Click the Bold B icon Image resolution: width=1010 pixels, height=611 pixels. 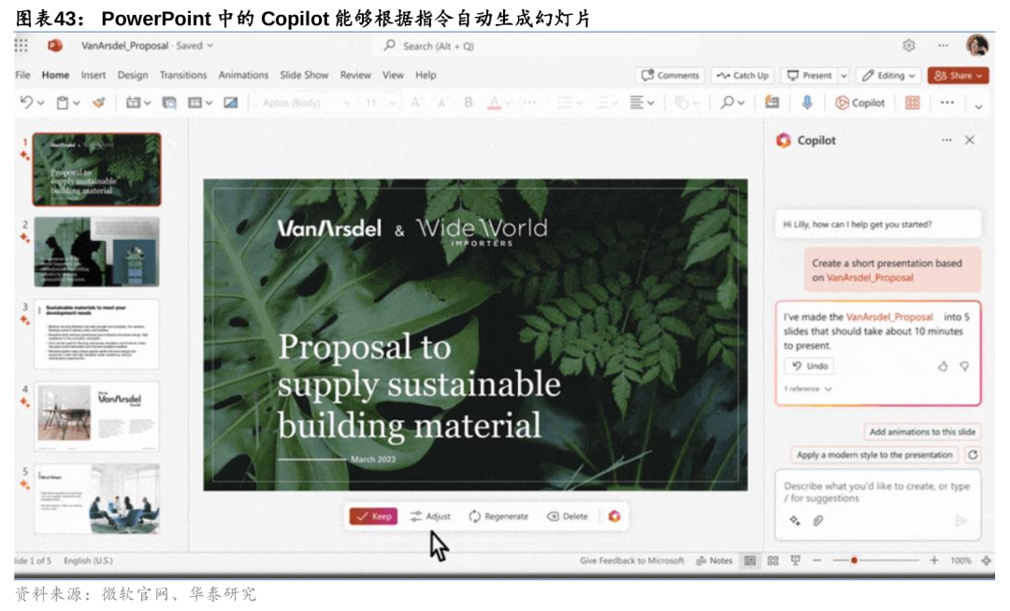pyautogui.click(x=469, y=102)
